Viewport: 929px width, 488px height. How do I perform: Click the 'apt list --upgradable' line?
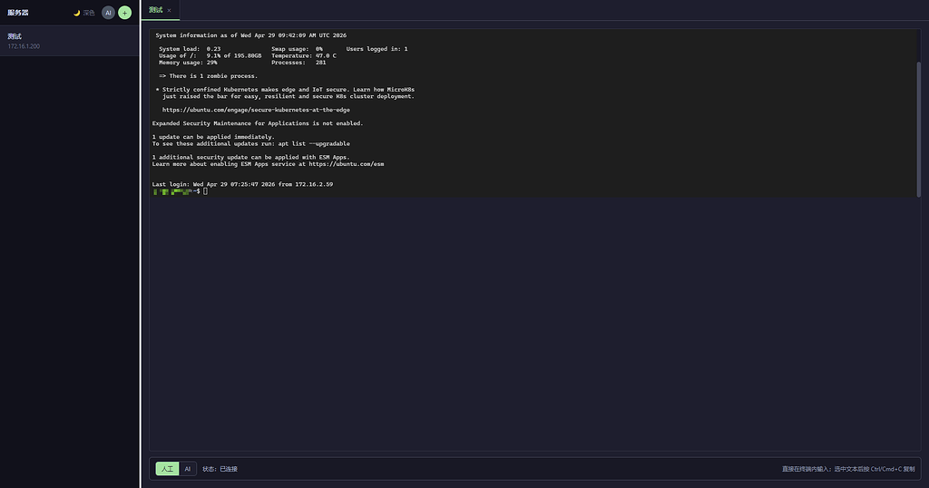(250, 143)
